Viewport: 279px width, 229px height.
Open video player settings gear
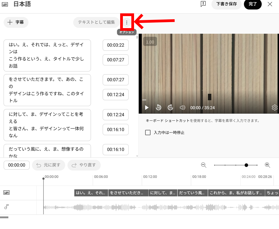coord(274,108)
